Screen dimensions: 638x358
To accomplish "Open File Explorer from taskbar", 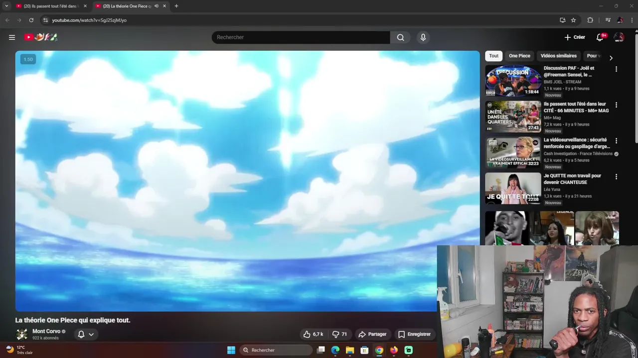I will coord(350,350).
